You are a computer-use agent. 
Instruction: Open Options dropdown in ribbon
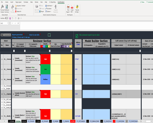48,11
